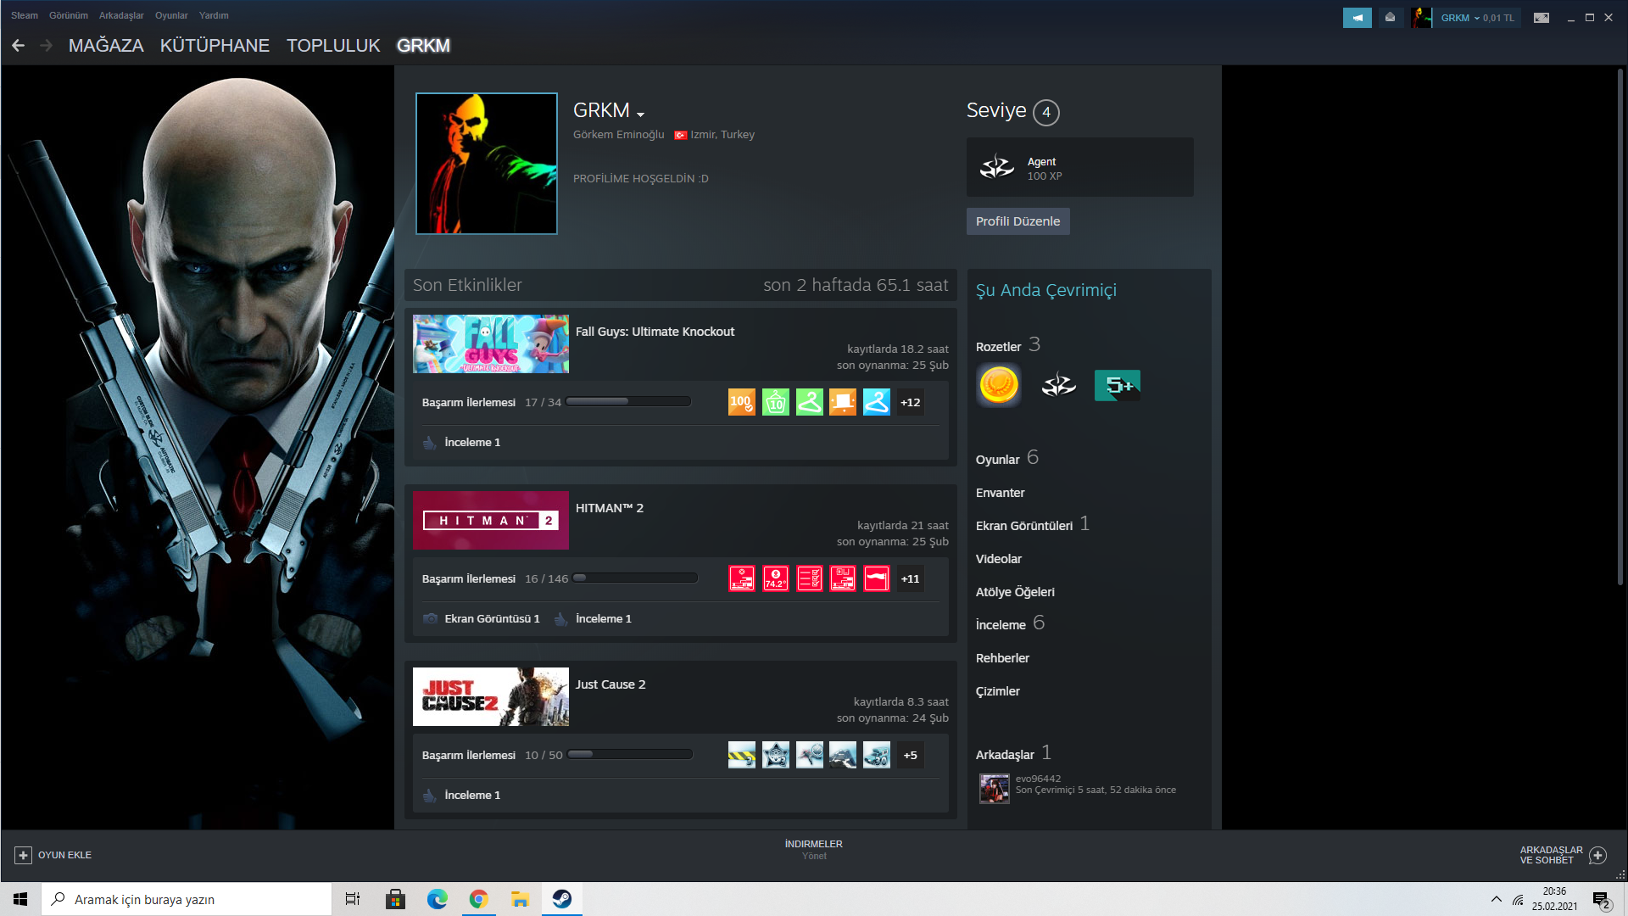This screenshot has width=1628, height=916.
Task: Open the Görünüm menu
Action: [x=69, y=15]
